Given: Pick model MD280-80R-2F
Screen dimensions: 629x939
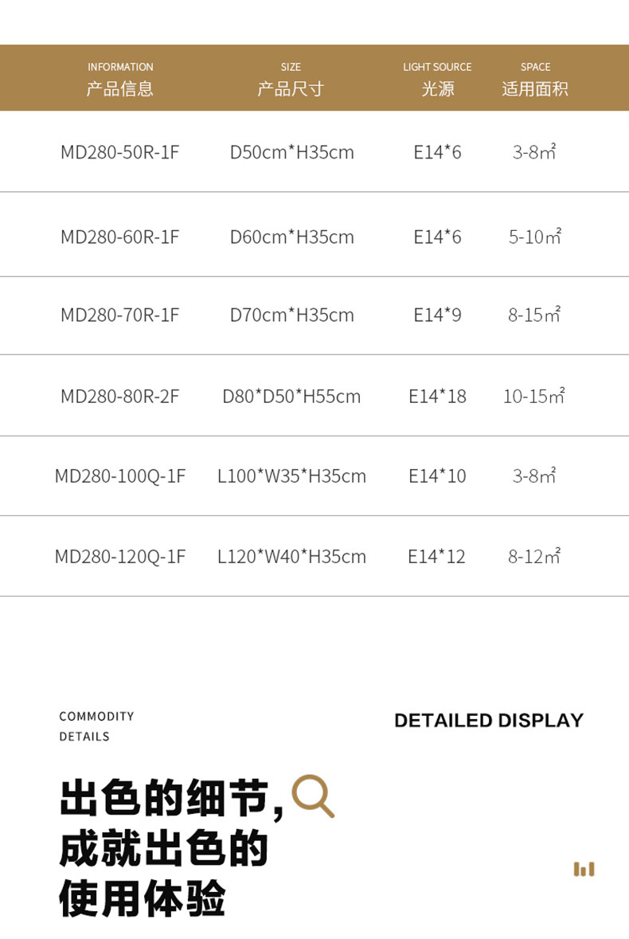Looking at the screenshot, I should point(120,396).
